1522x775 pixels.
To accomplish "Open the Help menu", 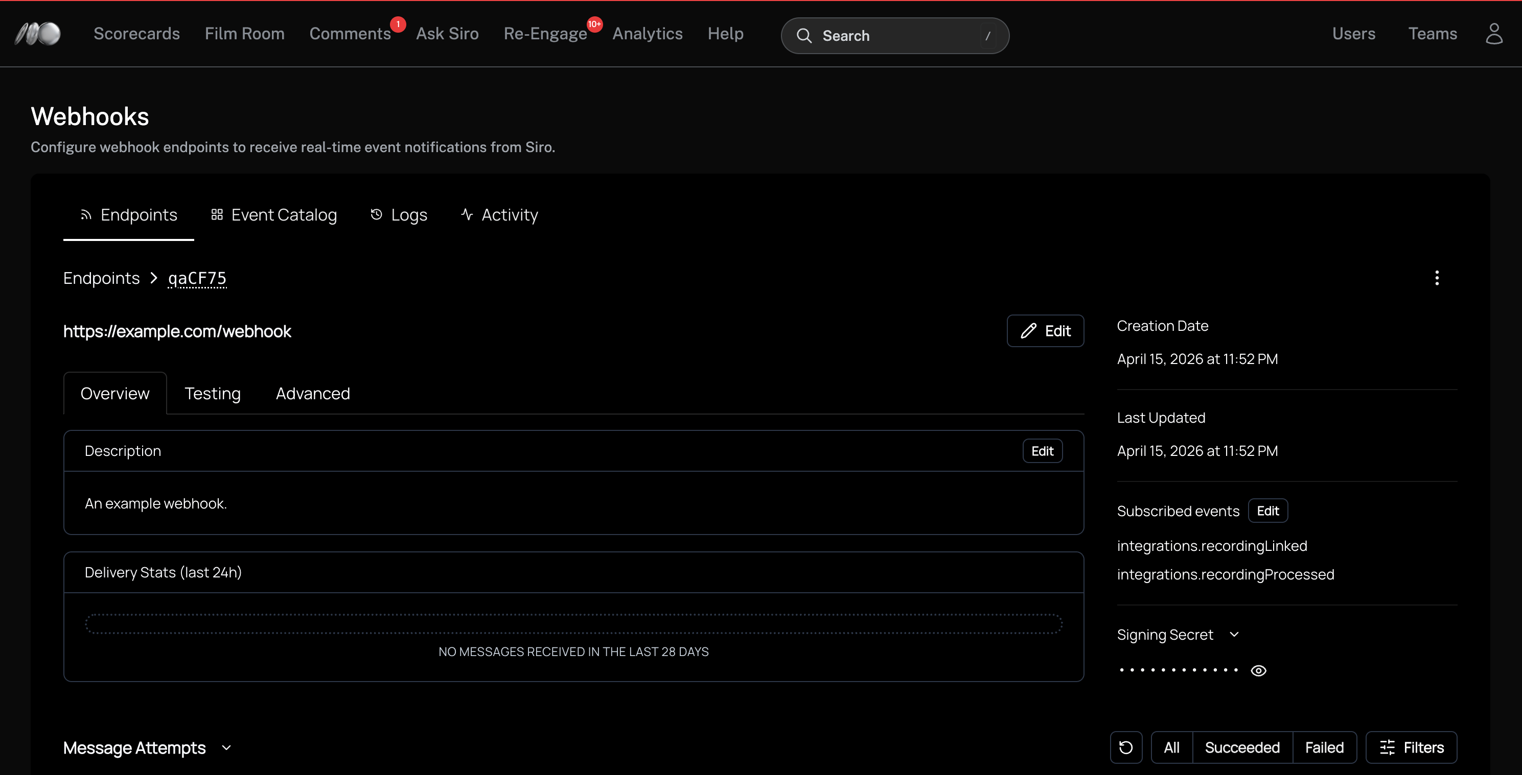I will coord(726,34).
